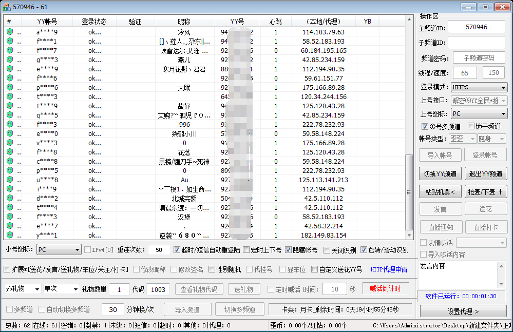Toggle 超时/短信自动重登陆 checkbox

pos(177,250)
